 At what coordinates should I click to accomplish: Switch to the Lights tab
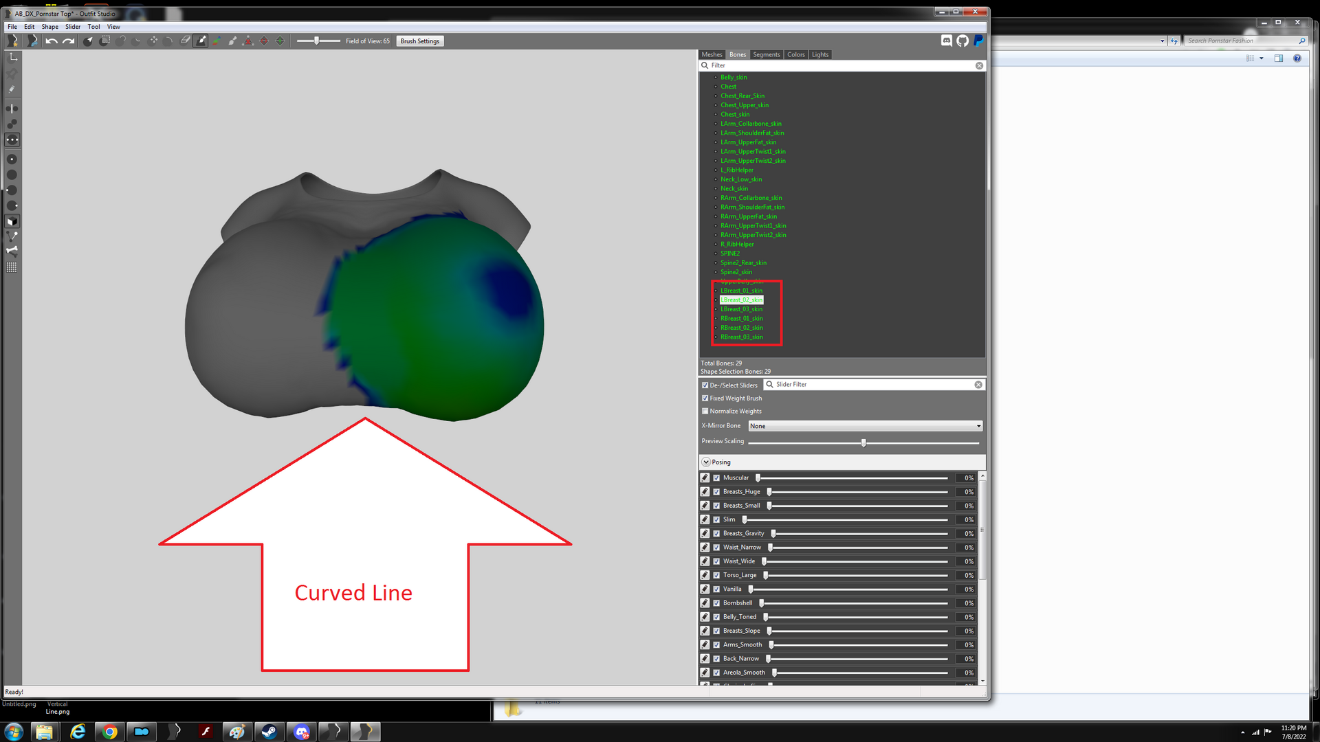point(819,54)
